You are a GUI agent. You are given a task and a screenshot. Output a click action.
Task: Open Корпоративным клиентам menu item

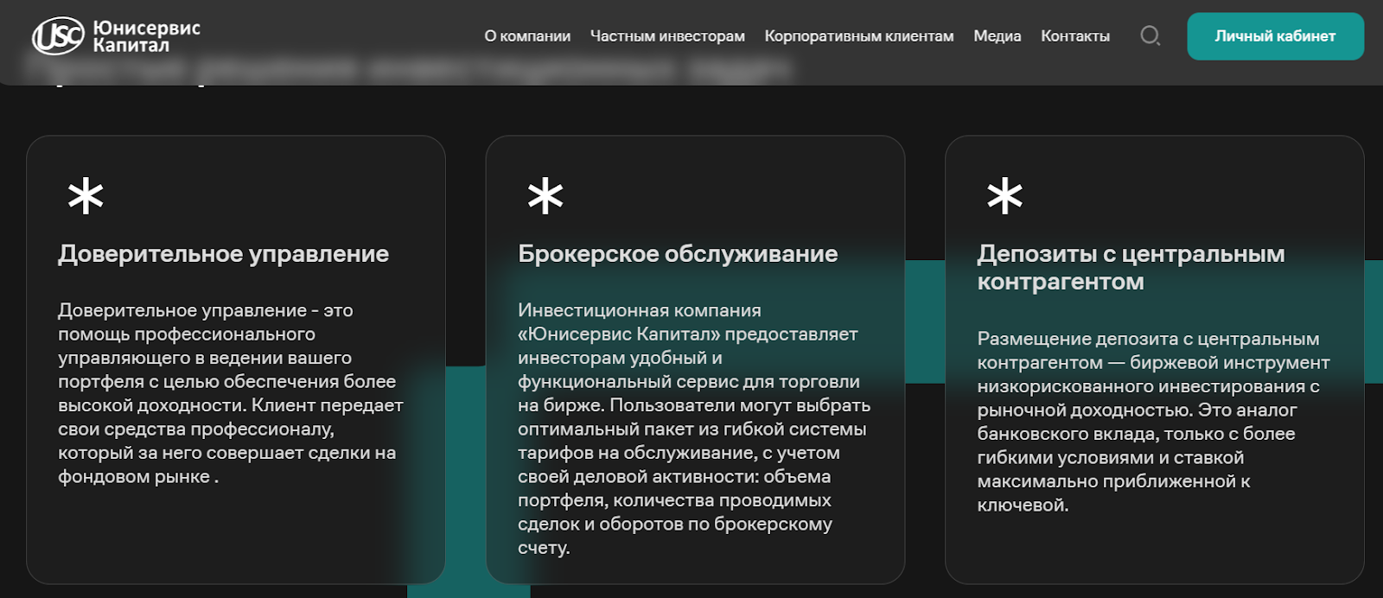(859, 36)
